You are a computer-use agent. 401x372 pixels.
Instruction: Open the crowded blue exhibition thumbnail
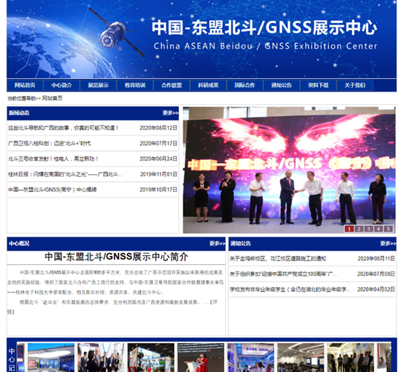point(251,358)
